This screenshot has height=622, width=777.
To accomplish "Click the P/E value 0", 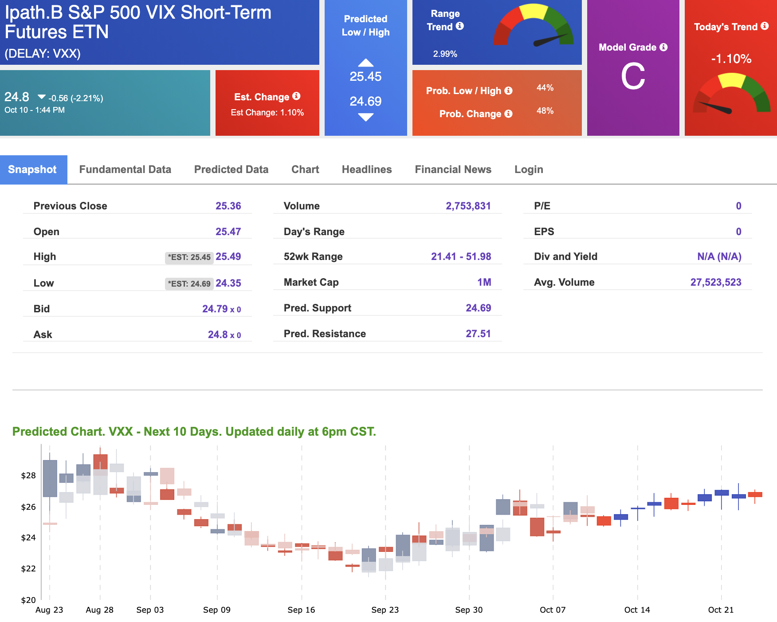I will click(738, 206).
